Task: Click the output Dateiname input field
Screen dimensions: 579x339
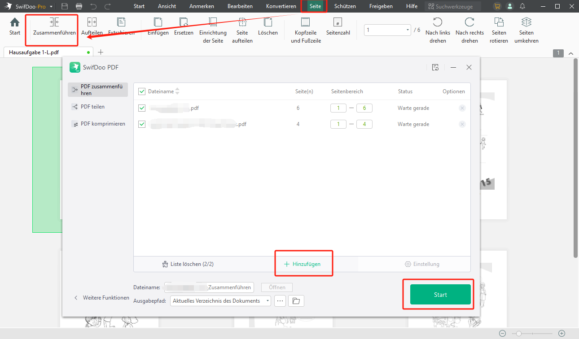Action: (x=209, y=287)
